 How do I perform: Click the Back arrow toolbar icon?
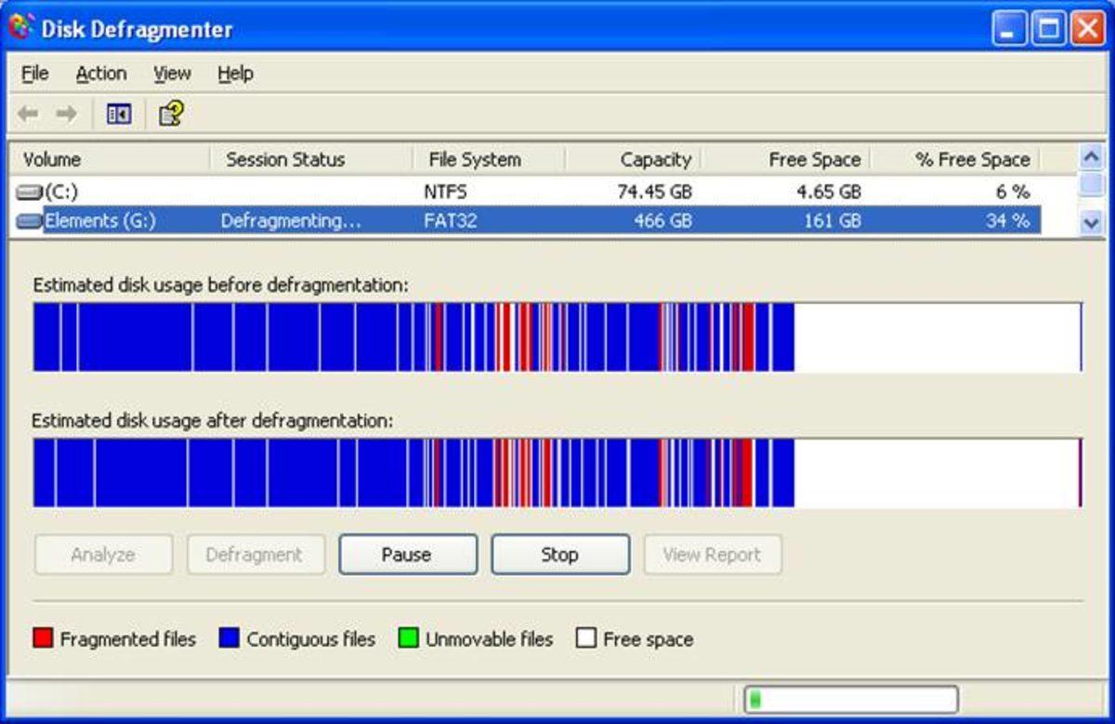coord(28,114)
